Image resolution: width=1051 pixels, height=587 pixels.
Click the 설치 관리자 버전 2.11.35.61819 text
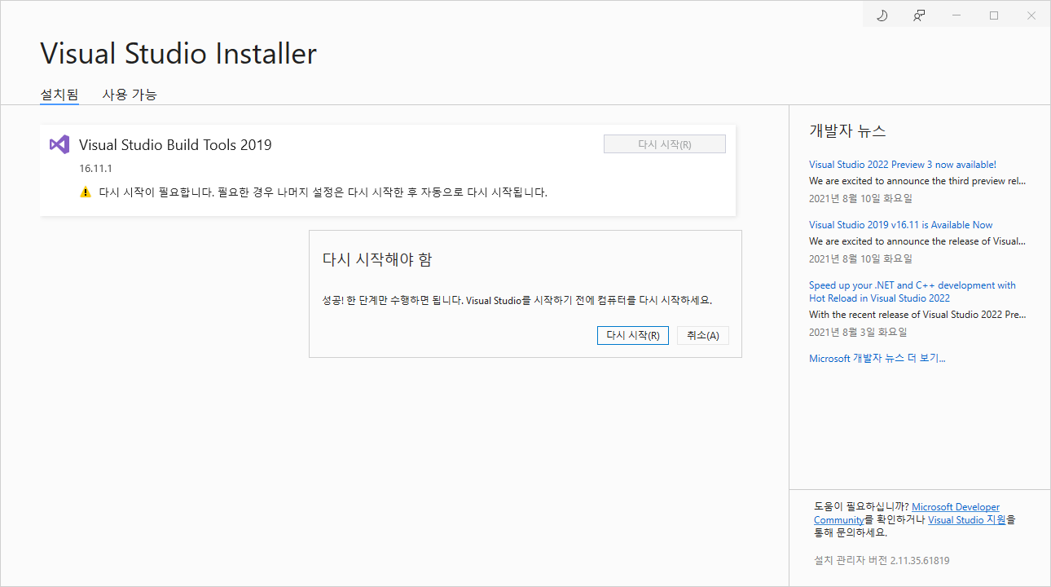click(882, 561)
